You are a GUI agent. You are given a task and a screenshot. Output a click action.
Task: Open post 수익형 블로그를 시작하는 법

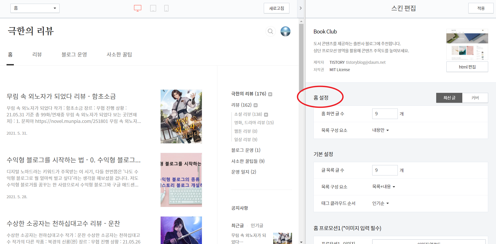[74, 160]
